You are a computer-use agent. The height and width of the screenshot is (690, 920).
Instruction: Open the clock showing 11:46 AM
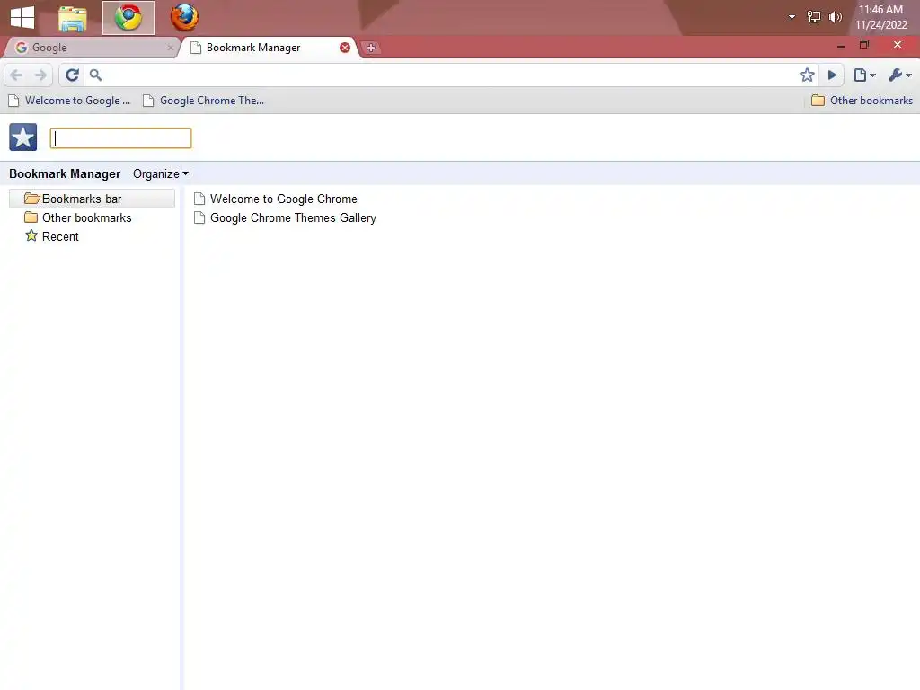(880, 10)
